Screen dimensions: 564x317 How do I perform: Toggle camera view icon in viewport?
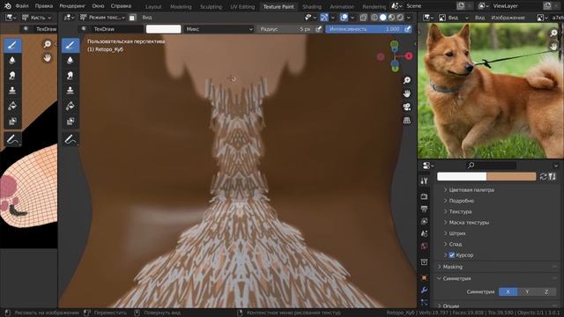tap(407, 107)
